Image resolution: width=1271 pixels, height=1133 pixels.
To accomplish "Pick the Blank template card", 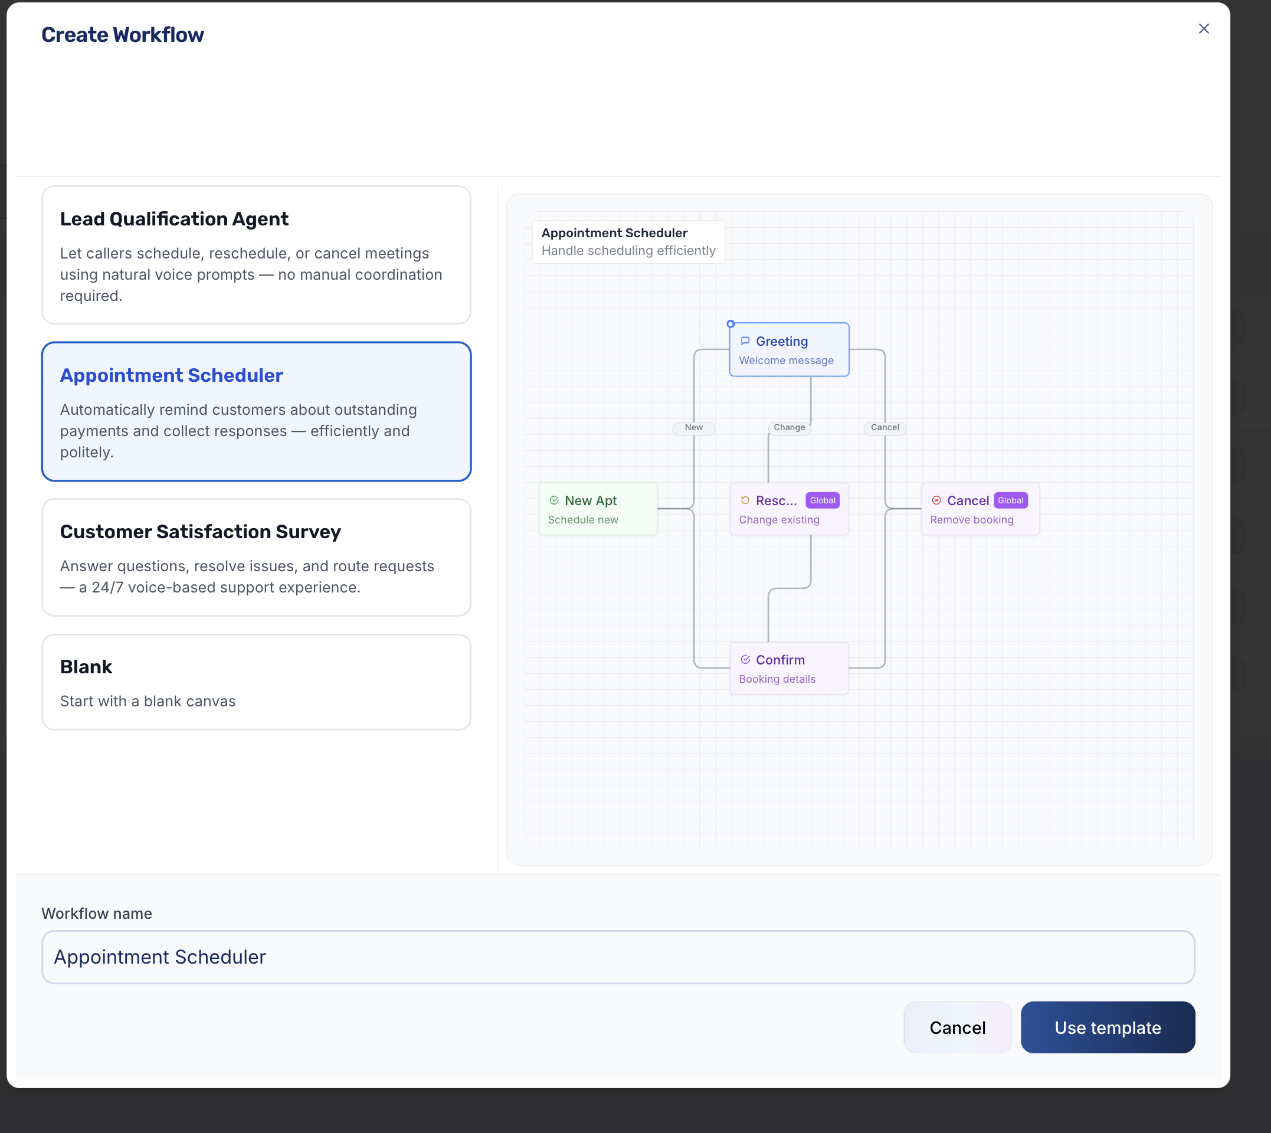I will tap(257, 682).
